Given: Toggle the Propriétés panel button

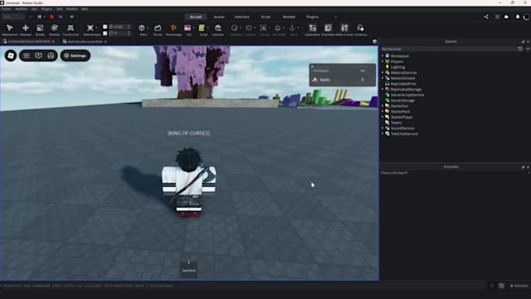Looking at the screenshot, I should pos(328,30).
